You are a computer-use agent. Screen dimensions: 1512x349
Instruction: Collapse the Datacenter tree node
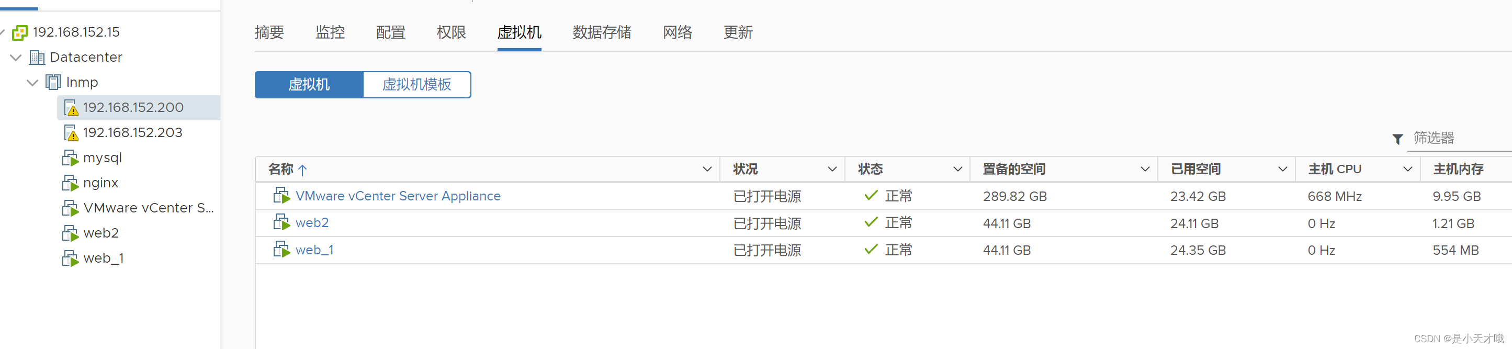(x=15, y=58)
